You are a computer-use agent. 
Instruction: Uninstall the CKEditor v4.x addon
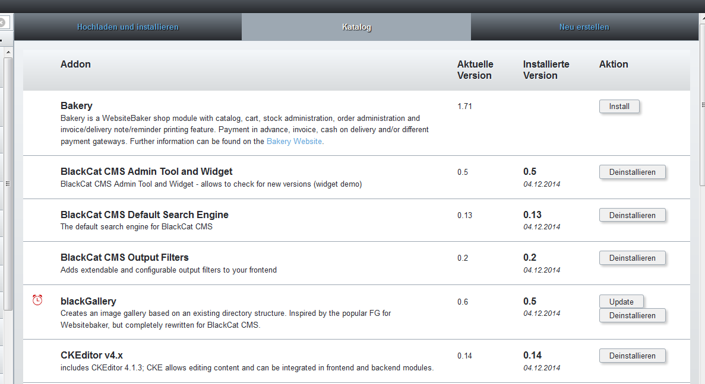click(x=632, y=356)
